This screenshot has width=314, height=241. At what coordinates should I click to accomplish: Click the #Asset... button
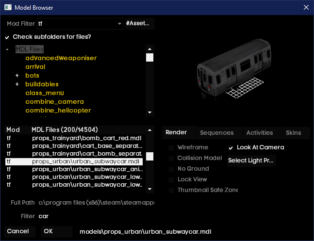(140, 23)
